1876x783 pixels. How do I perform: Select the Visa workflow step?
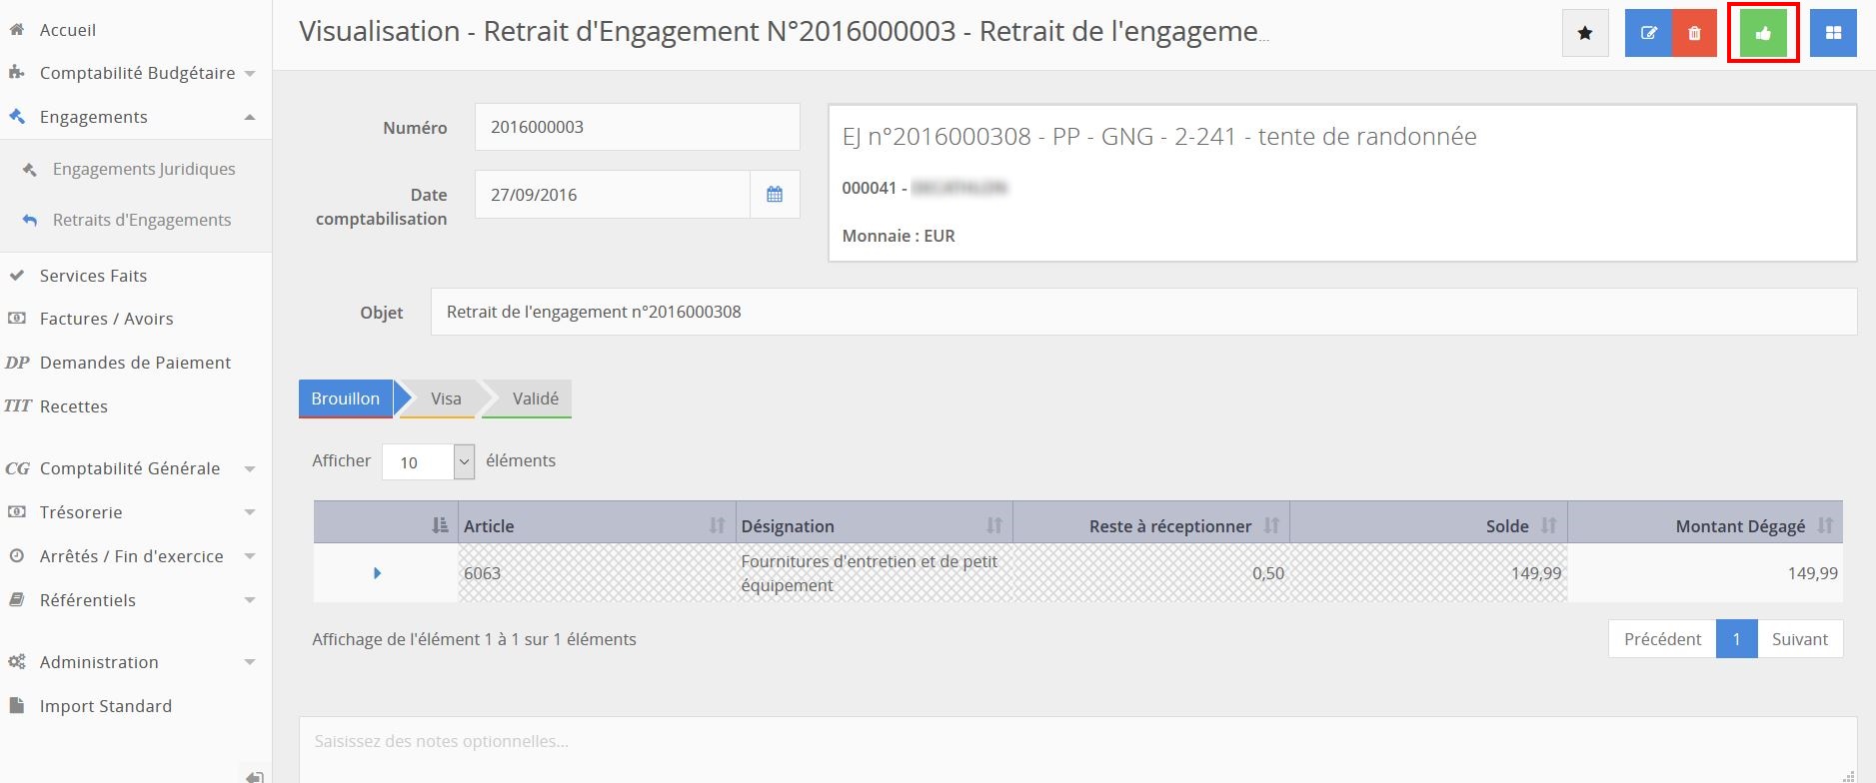pyautogui.click(x=445, y=398)
